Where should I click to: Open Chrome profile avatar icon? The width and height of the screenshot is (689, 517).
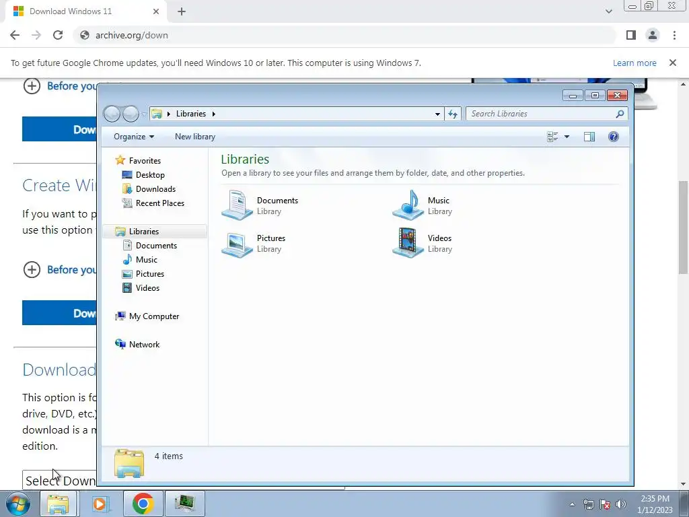point(653,35)
